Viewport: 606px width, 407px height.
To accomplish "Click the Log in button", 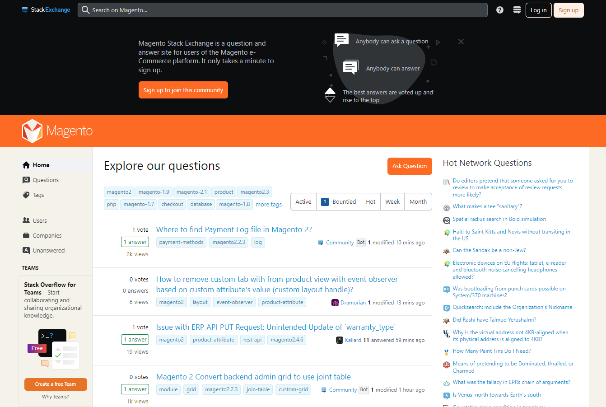I will [x=539, y=10].
